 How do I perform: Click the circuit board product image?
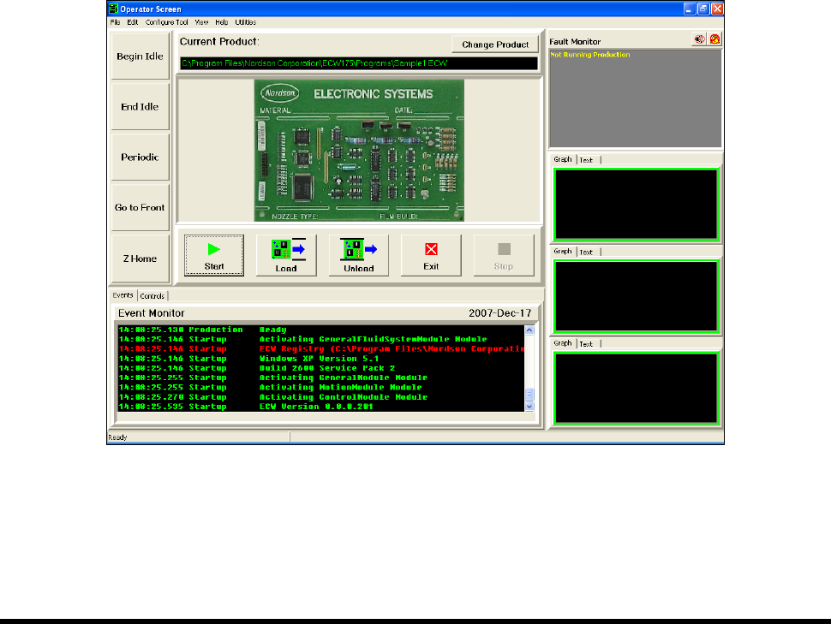359,150
